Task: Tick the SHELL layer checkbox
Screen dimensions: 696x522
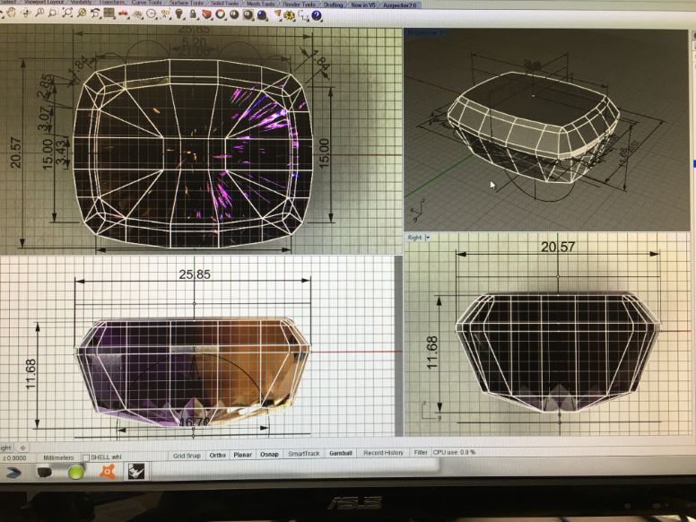Action: [x=85, y=457]
